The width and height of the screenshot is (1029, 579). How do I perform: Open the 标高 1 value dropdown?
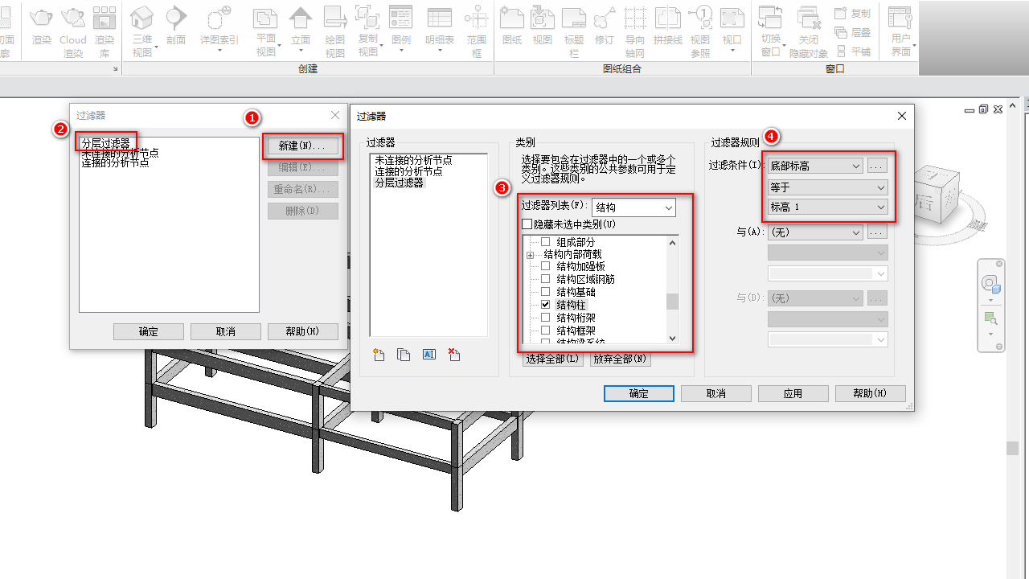point(828,207)
